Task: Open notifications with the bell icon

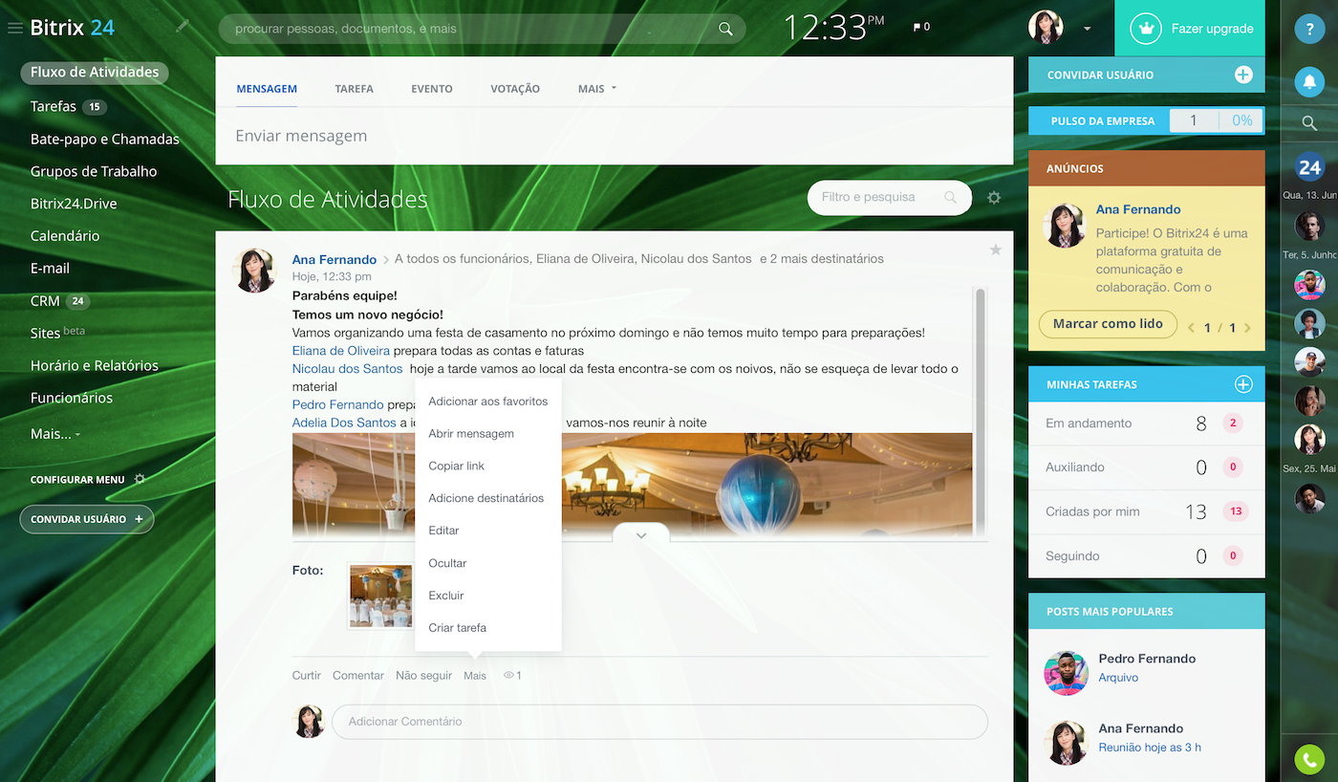Action: click(1308, 82)
